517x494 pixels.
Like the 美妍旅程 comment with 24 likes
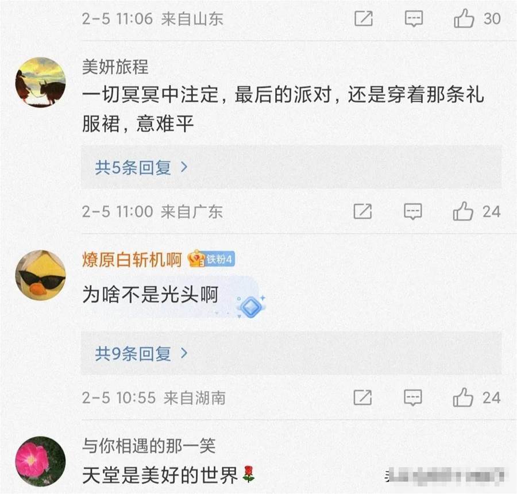tap(463, 211)
